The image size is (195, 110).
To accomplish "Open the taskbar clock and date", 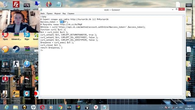I will click(x=189, y=107).
